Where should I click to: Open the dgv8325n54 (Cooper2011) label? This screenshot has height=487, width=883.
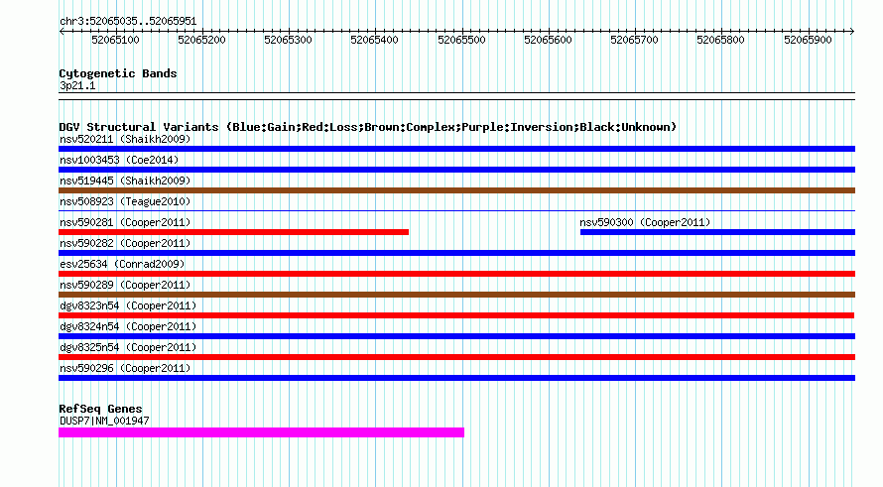pos(128,347)
